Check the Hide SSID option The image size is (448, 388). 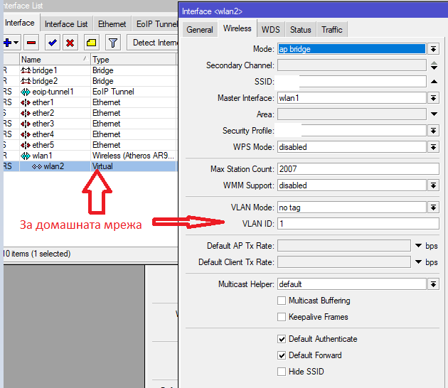point(282,372)
